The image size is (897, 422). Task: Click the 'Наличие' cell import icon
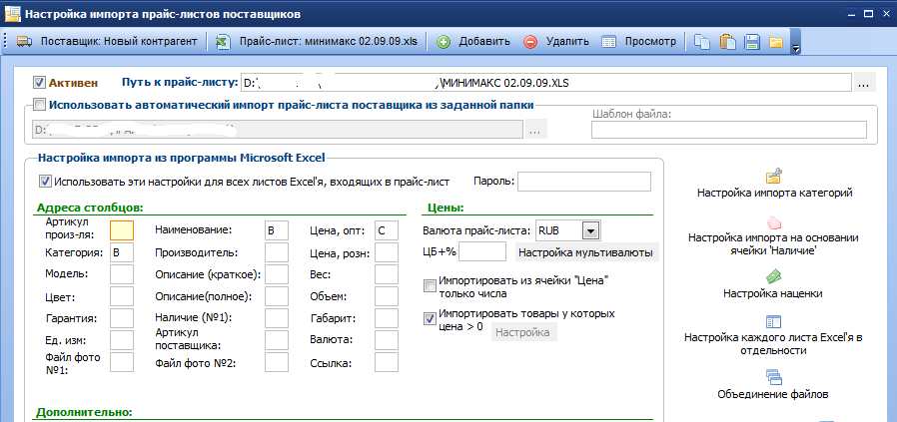(774, 221)
